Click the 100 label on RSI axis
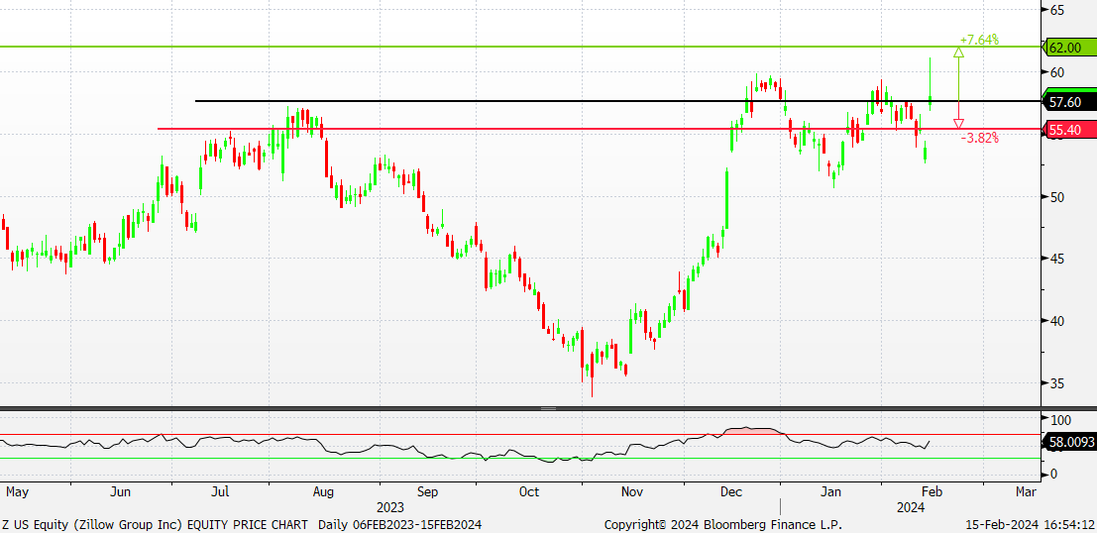The height and width of the screenshot is (533, 1097). pyautogui.click(x=1060, y=420)
